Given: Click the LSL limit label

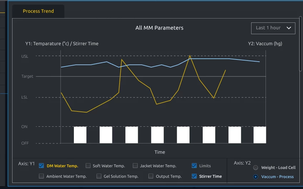Looking at the screenshot, I should (x=25, y=97).
